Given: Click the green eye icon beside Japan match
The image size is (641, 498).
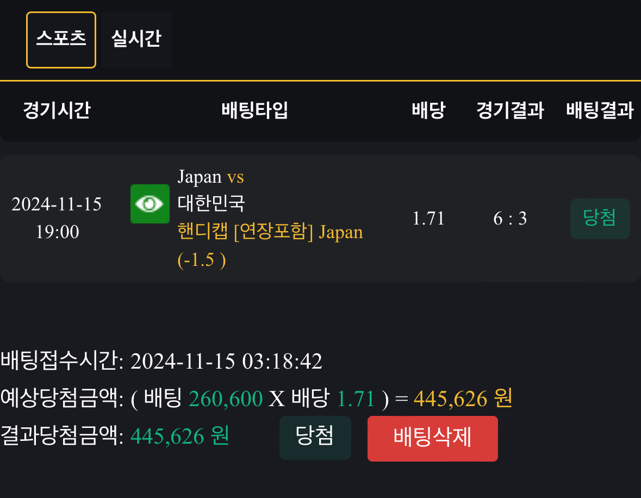Looking at the screenshot, I should tap(150, 204).
